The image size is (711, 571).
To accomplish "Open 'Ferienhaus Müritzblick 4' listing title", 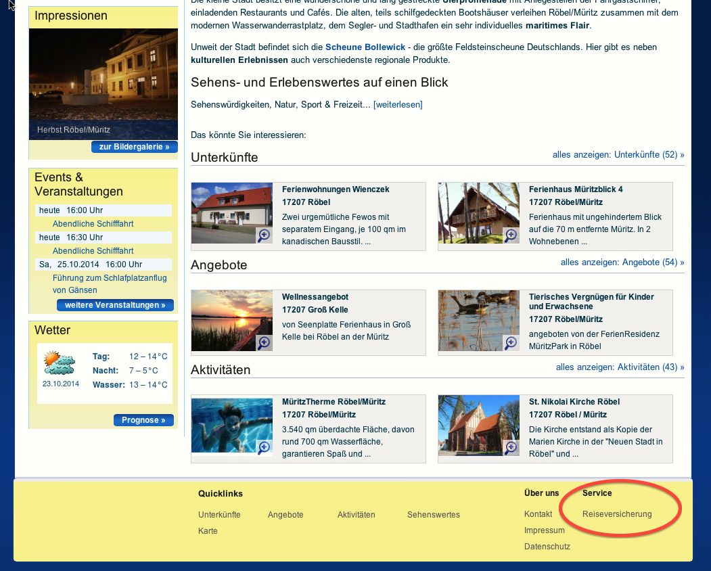I will [576, 189].
